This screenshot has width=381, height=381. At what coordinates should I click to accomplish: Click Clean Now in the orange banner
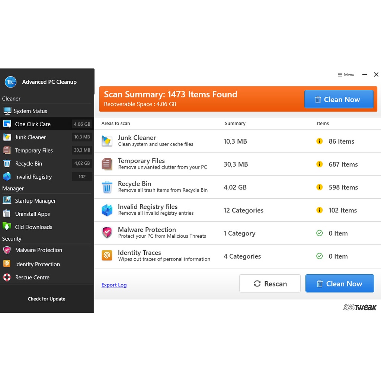pos(339,99)
